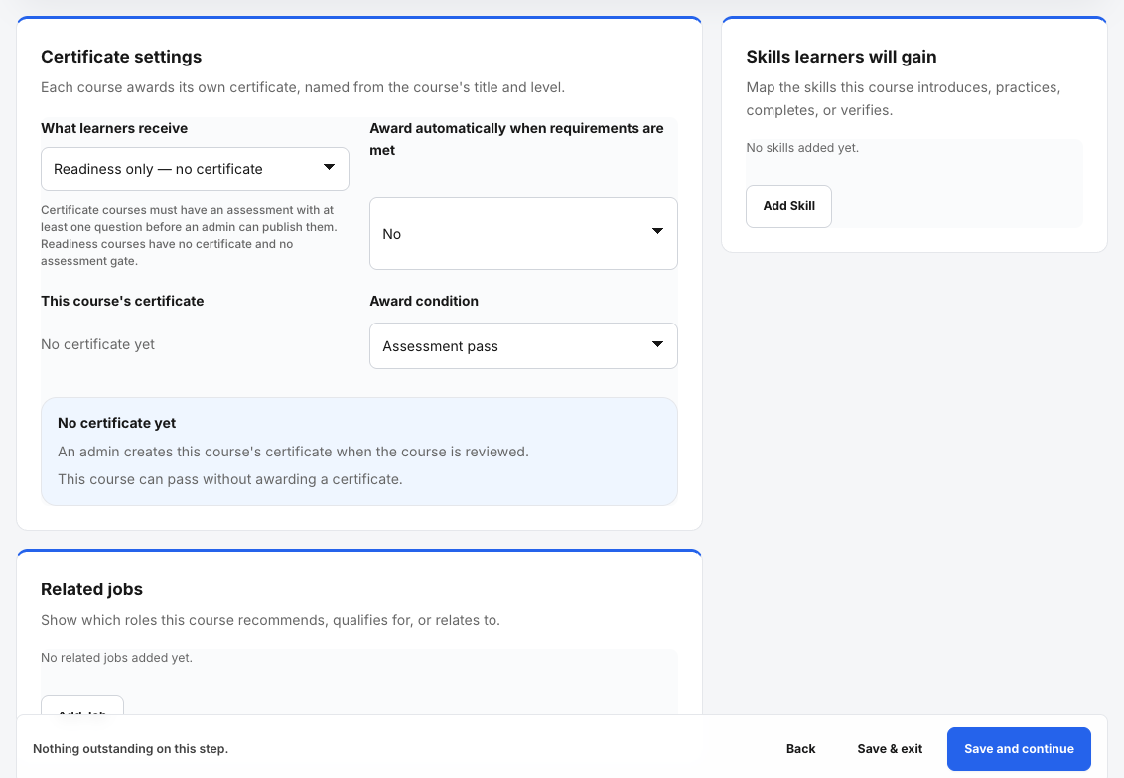
Task: Open the Award condition 'Assessment pass' dropdown
Action: (523, 346)
